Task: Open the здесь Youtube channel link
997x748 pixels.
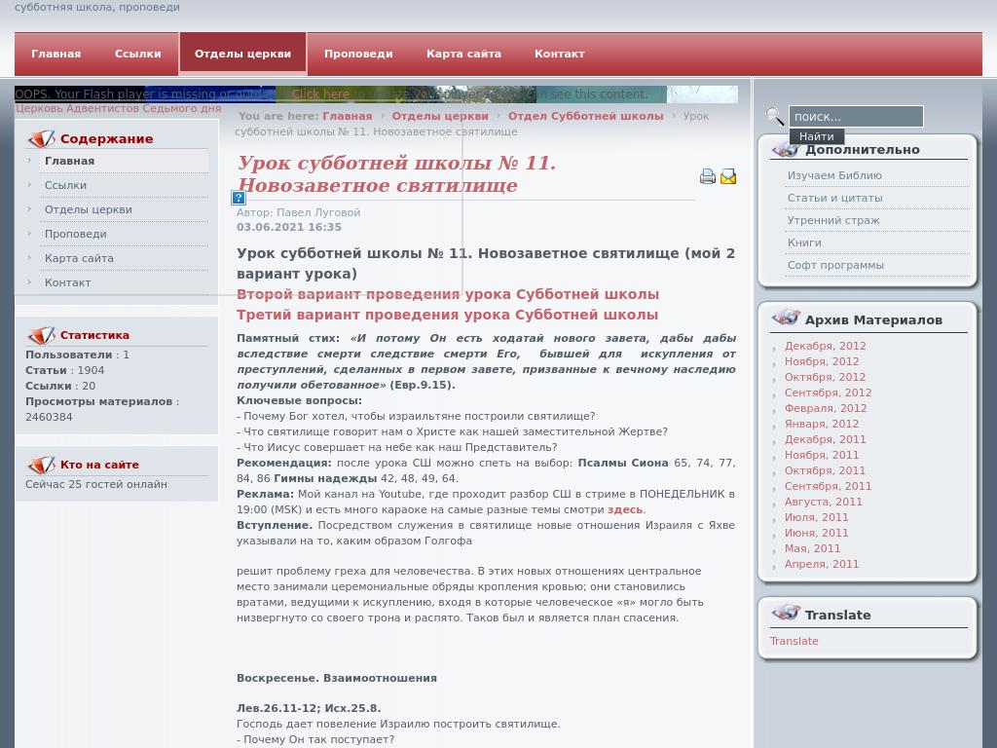Action: point(629,509)
